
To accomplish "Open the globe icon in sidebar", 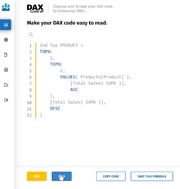I will (6, 40).
